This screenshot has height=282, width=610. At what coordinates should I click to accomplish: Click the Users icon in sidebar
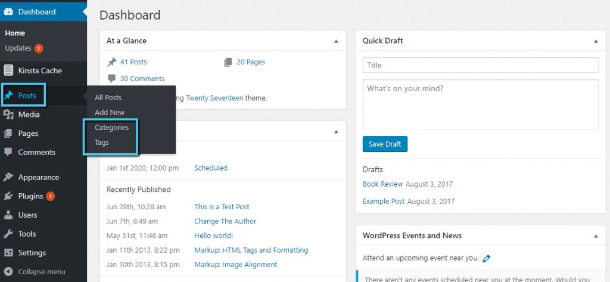(8, 215)
